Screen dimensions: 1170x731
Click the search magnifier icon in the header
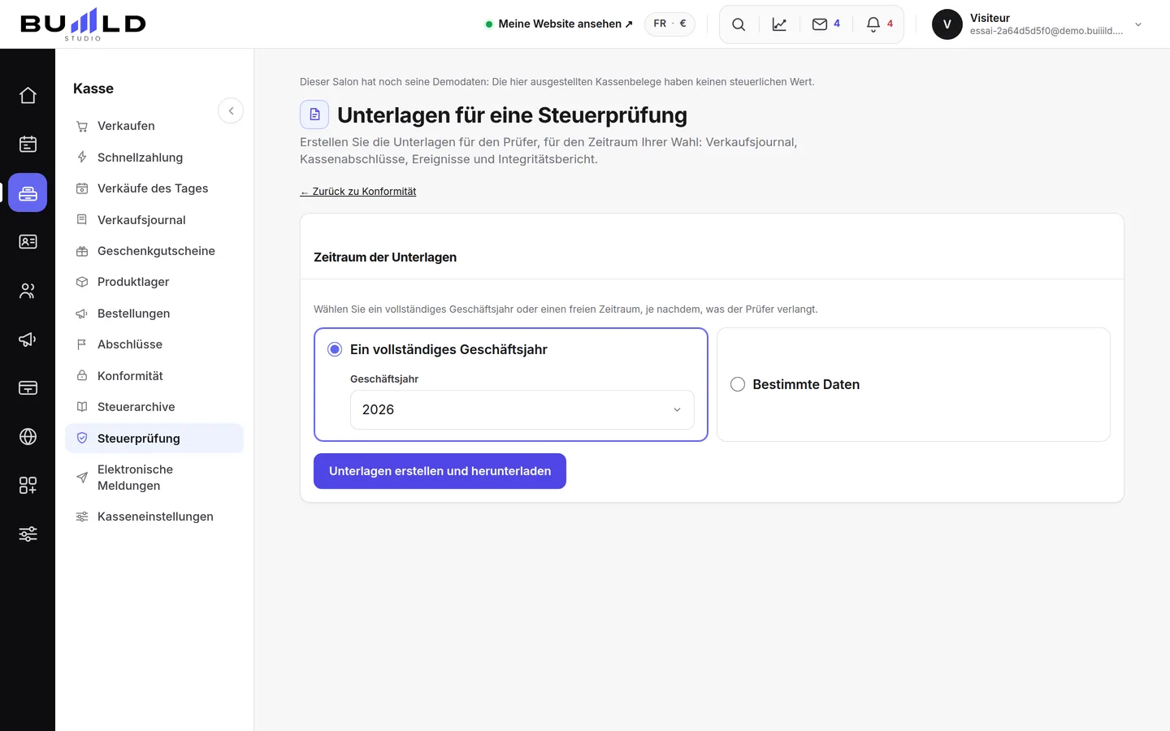739,24
